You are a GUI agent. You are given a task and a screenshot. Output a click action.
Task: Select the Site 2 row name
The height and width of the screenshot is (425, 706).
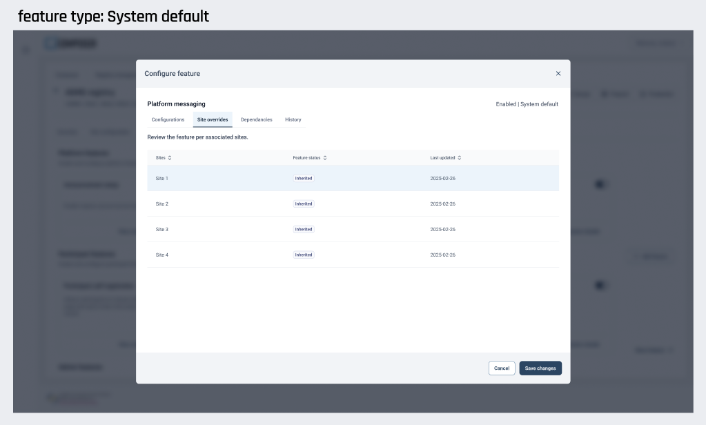[161, 204]
